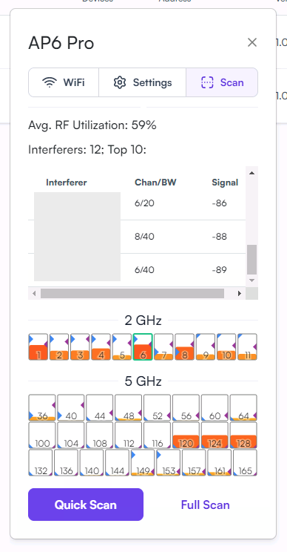Screen dimensions: 287x552
Task: Choose 2 GHz channel 11 tile
Action: [247, 346]
